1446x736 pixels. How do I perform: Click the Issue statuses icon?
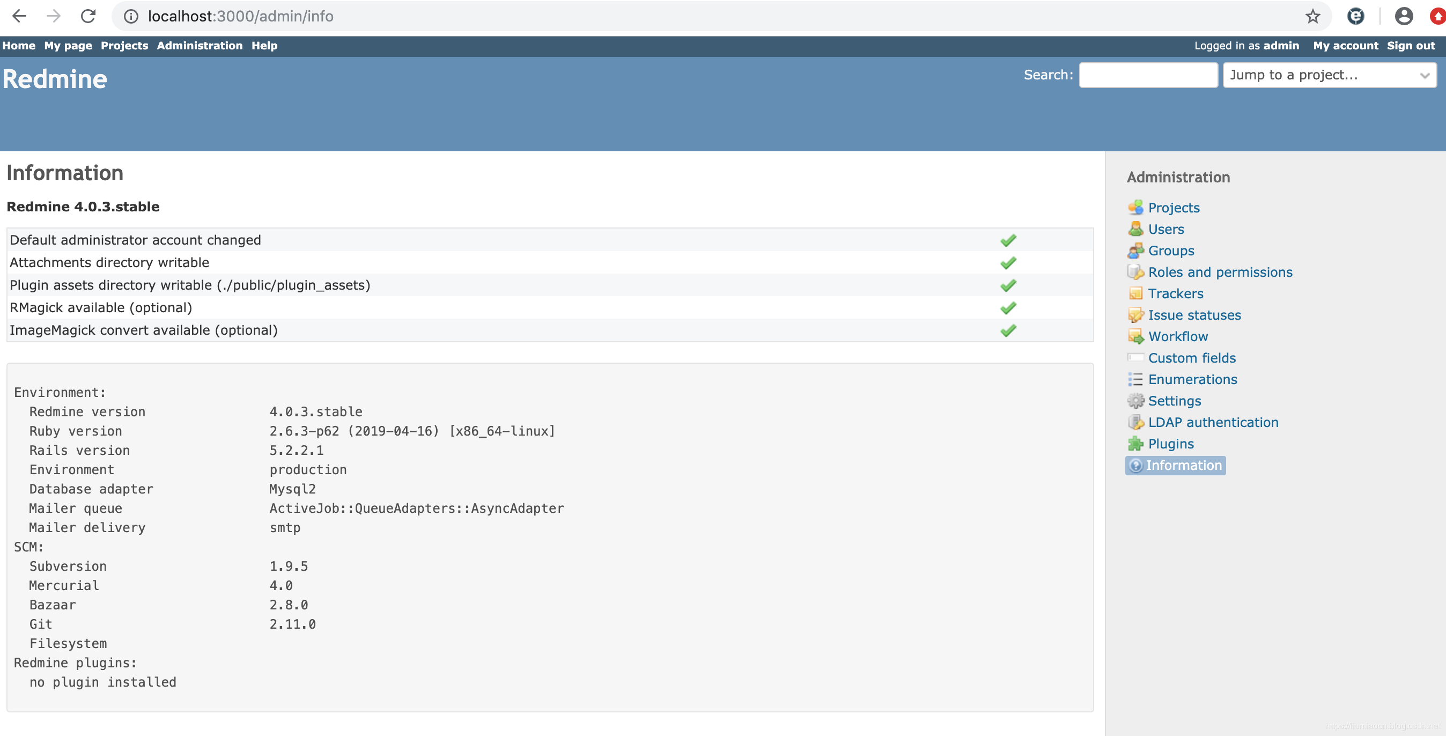(1135, 315)
